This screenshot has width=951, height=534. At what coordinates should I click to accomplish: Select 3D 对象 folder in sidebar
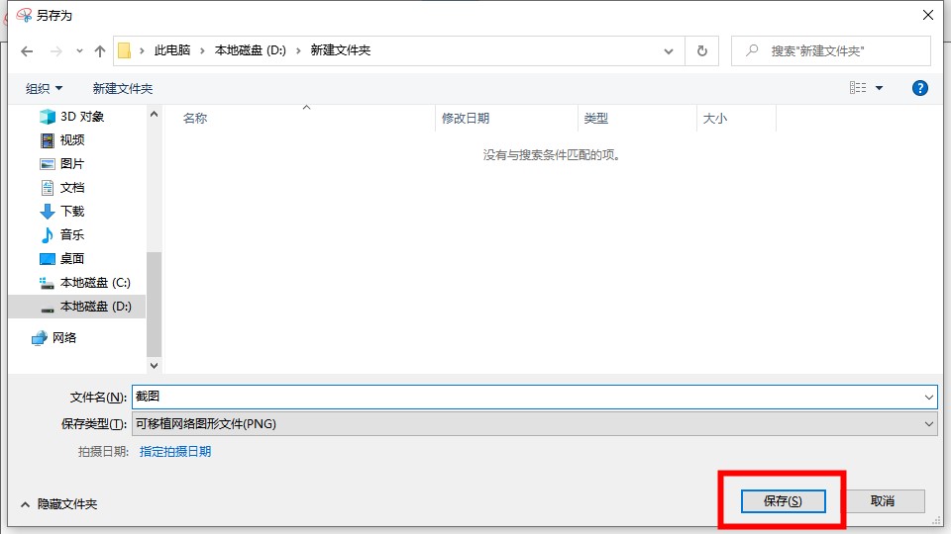tap(81, 116)
